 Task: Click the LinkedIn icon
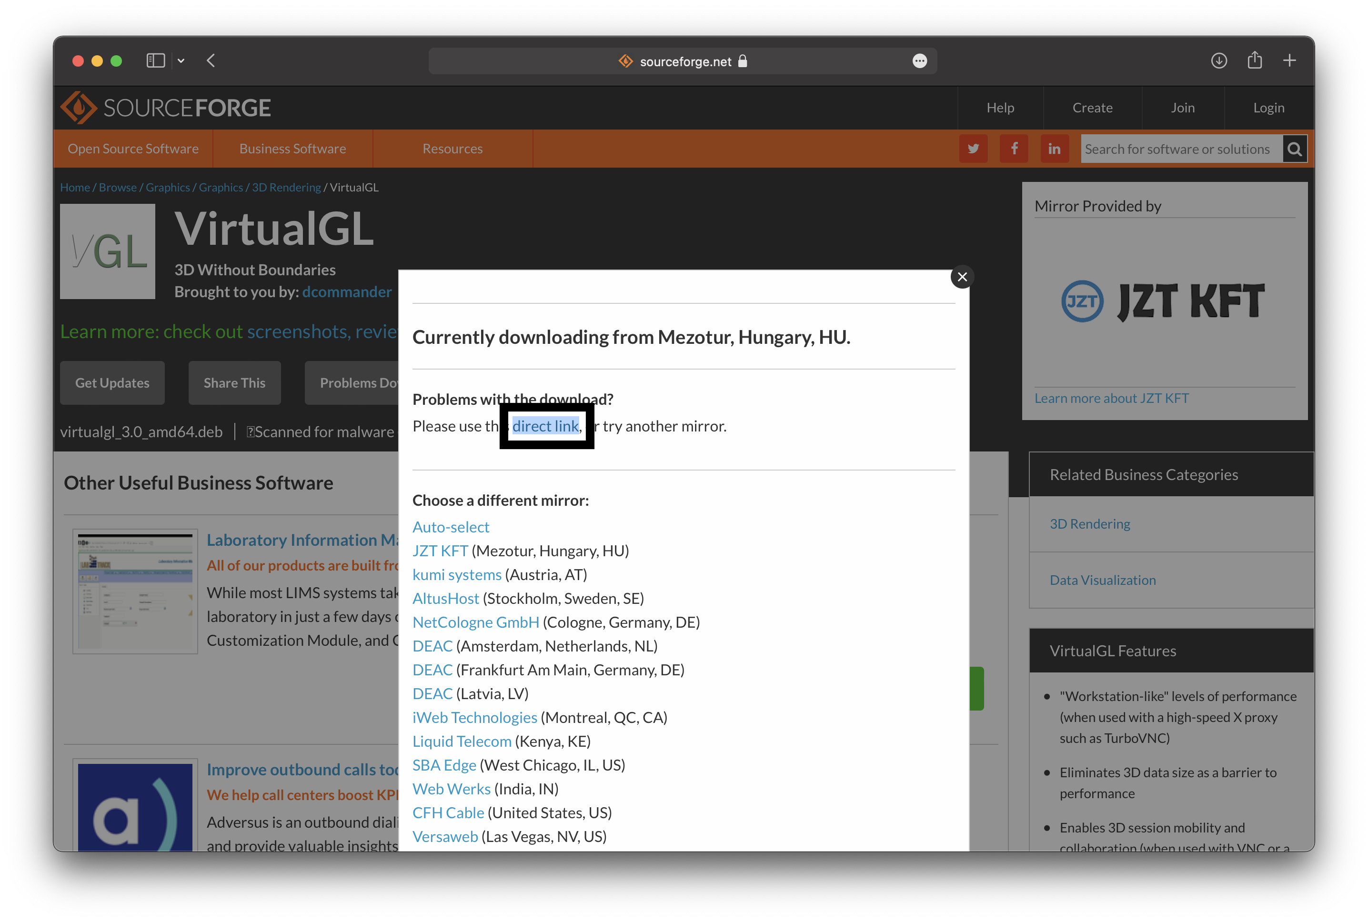(x=1054, y=149)
